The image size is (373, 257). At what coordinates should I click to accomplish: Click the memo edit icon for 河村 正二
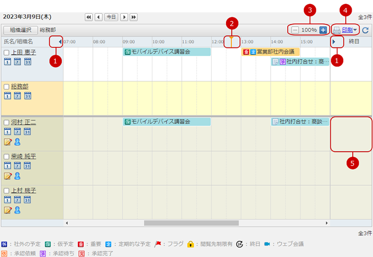[8, 142]
